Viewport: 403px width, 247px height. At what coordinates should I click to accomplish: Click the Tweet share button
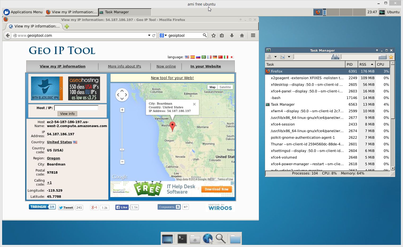pyautogui.click(x=66, y=208)
